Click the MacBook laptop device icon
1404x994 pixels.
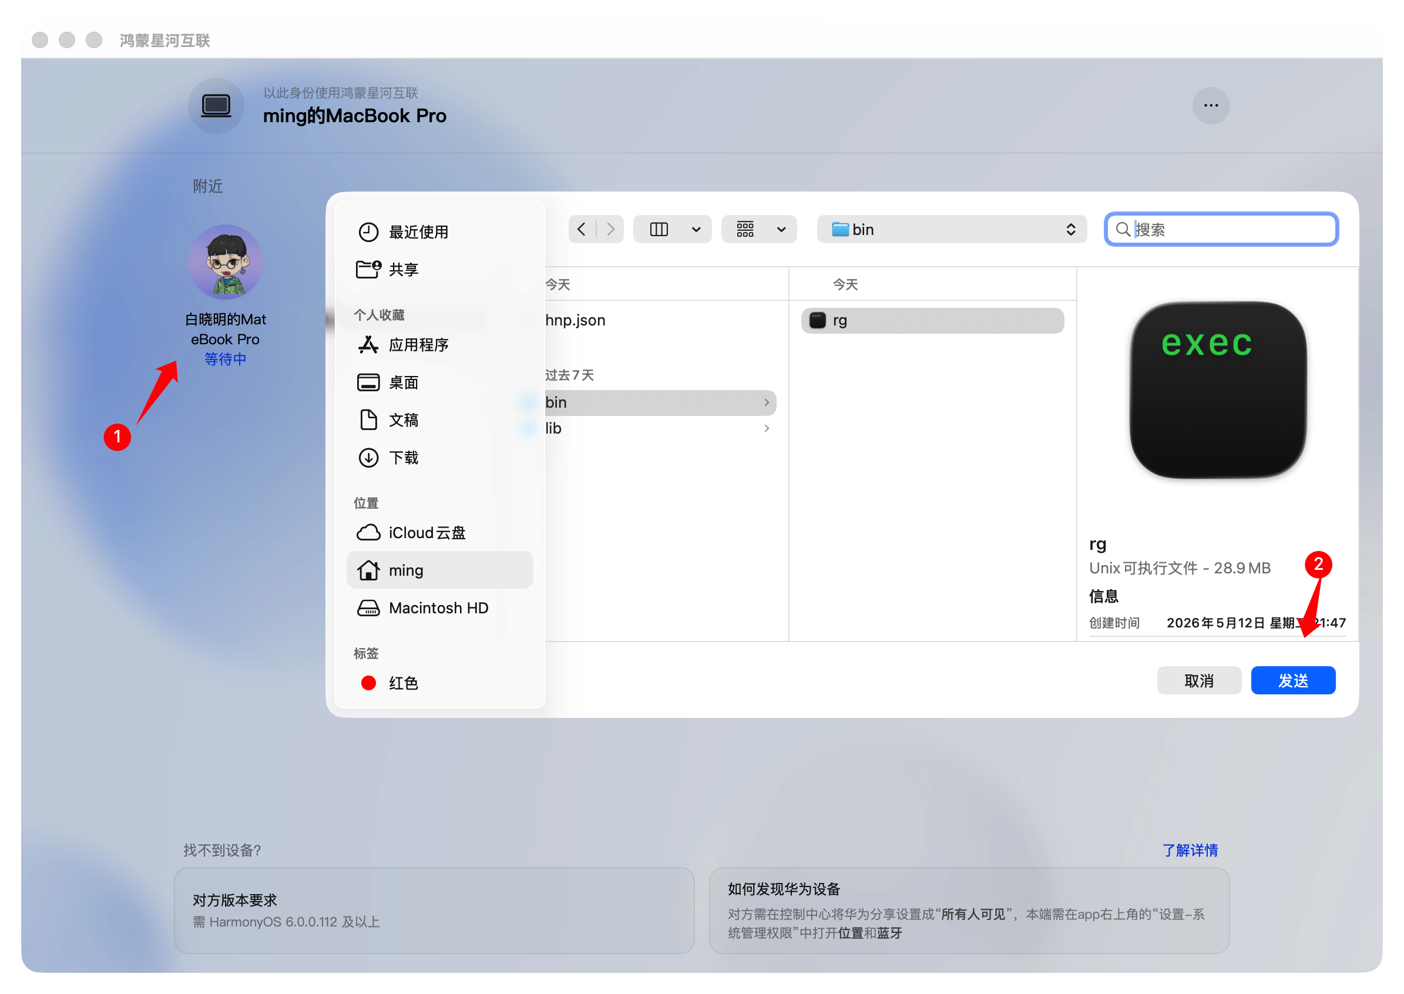(216, 105)
